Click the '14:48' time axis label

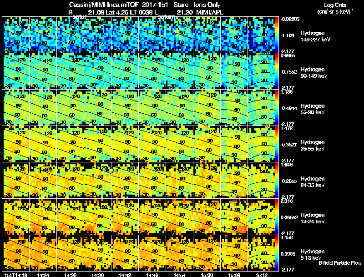pyautogui.click(x=152, y=275)
